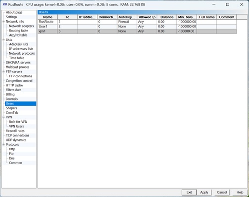
Task: Collapse the FTP servers tree node
Action: tap(3, 71)
